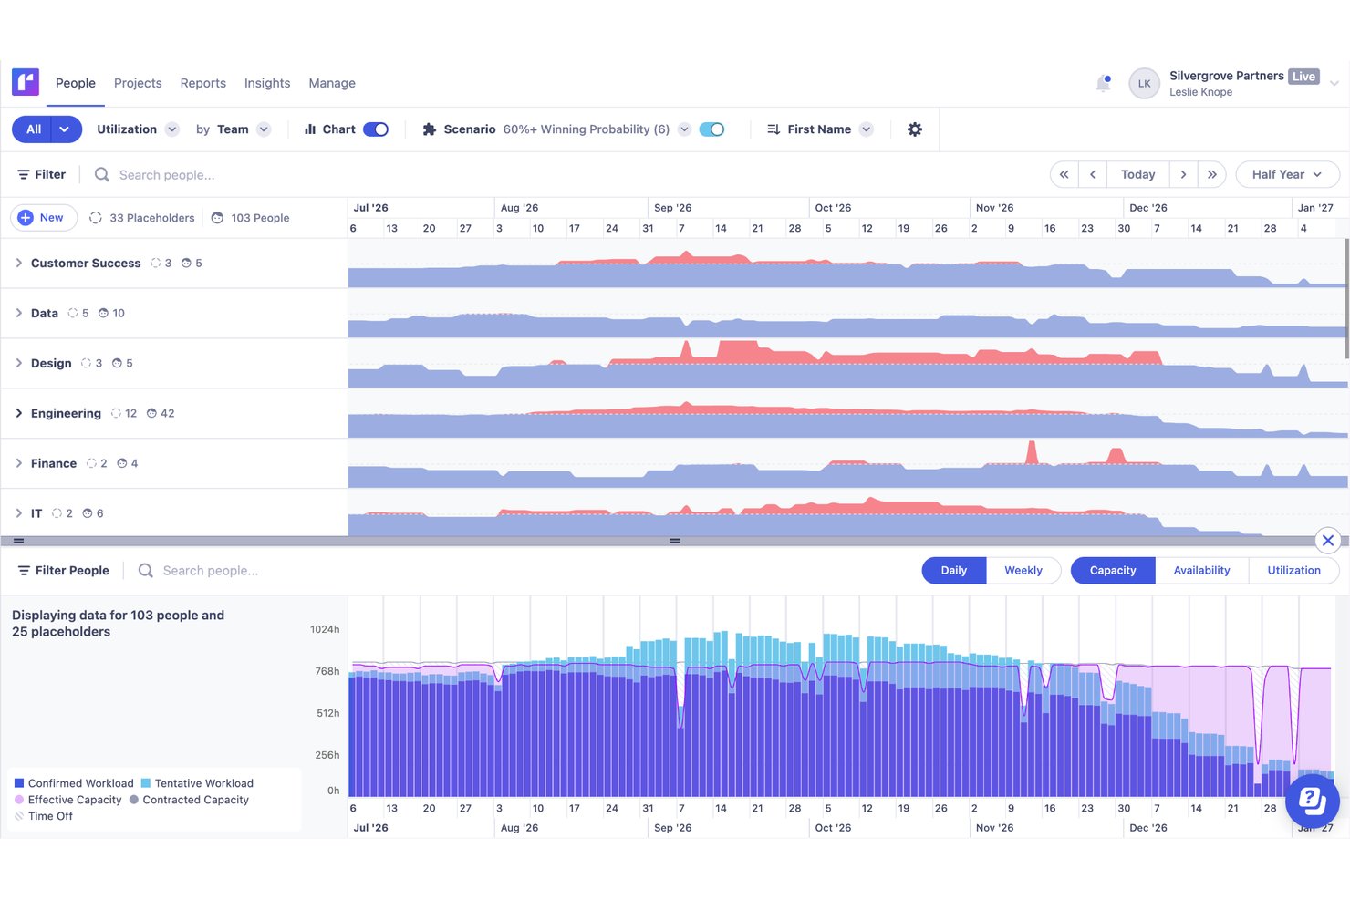
Task: Grab the panel divider handle
Action: 675,541
